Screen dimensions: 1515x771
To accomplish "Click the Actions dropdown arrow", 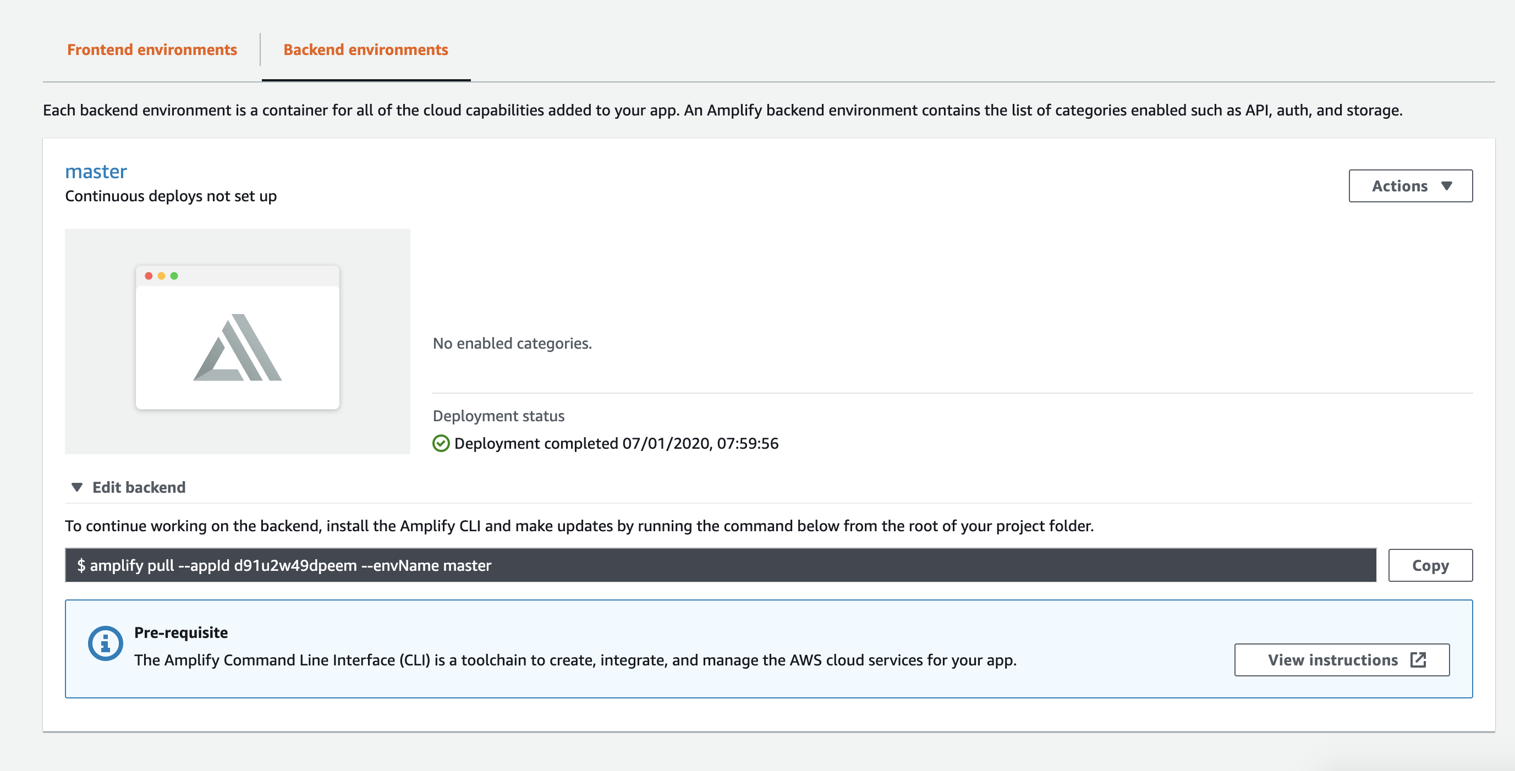I will point(1447,186).
